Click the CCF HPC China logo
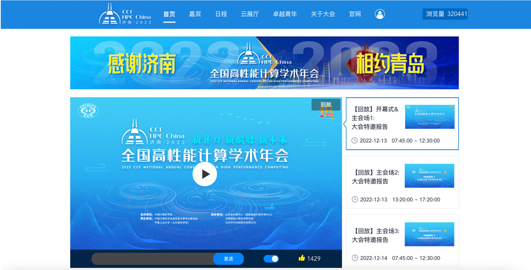This screenshot has width=531, height=270. point(125,14)
